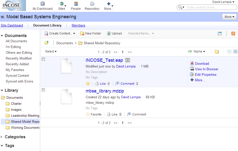The width and height of the screenshot is (238, 151).
Task: Open the Leadership Meeting folder
Action: click(25, 116)
